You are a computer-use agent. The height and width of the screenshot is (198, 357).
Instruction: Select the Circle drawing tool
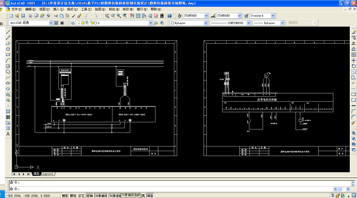8,66
